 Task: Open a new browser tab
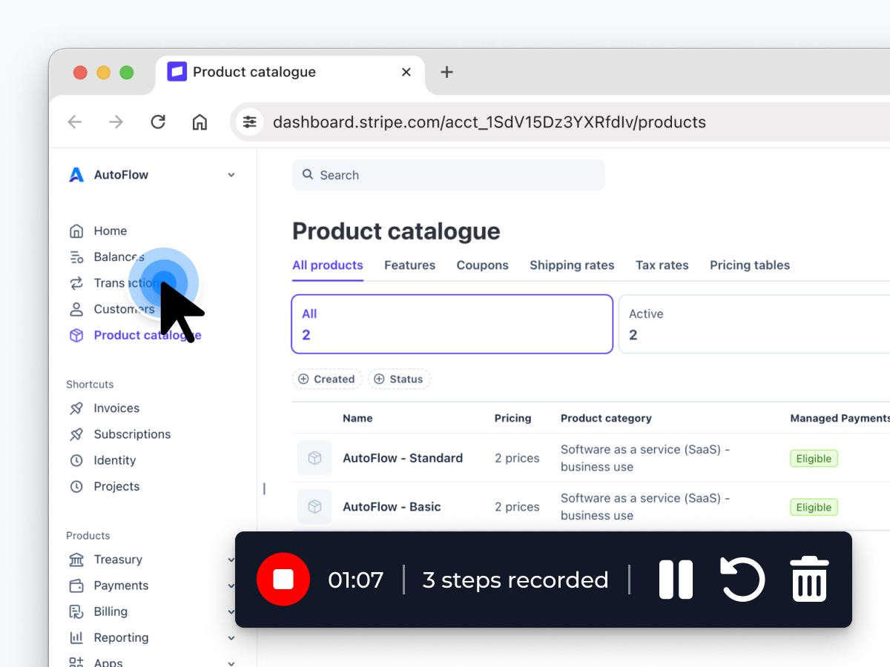[x=446, y=72]
